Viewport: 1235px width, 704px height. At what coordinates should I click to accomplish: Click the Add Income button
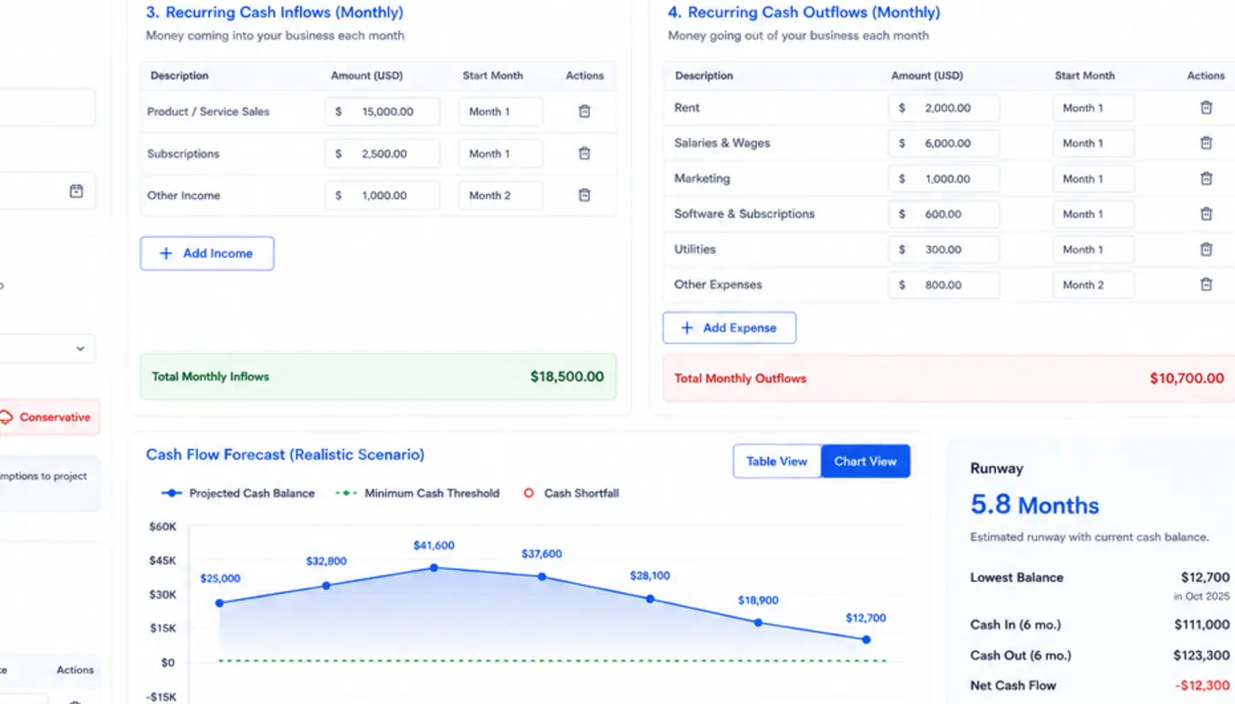207,253
